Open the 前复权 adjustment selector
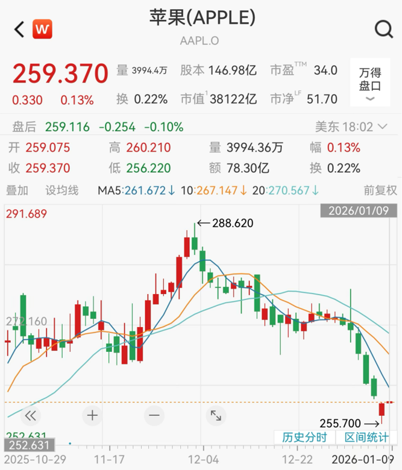This screenshot has width=402, height=470. coord(380,190)
